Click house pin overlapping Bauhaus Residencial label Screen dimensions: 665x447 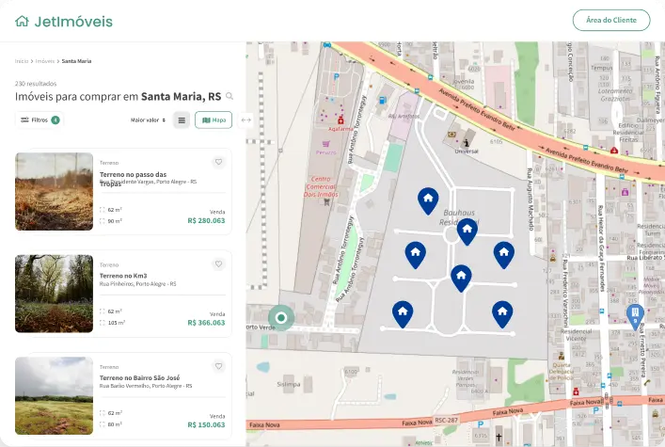pyautogui.click(x=467, y=231)
